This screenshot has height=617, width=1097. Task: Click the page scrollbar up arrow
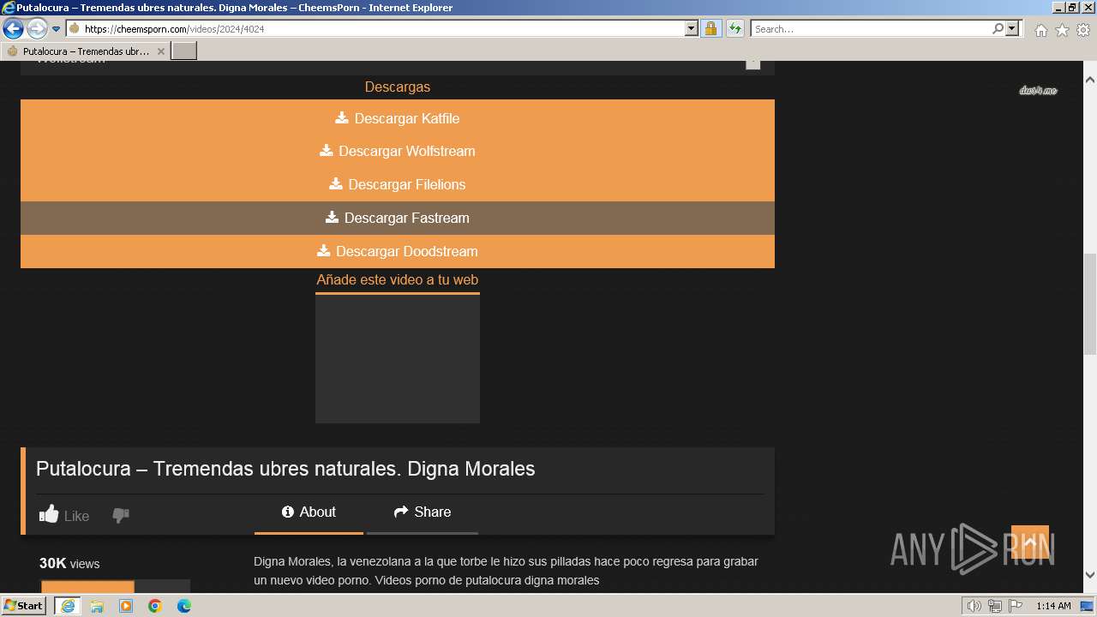tap(1090, 79)
